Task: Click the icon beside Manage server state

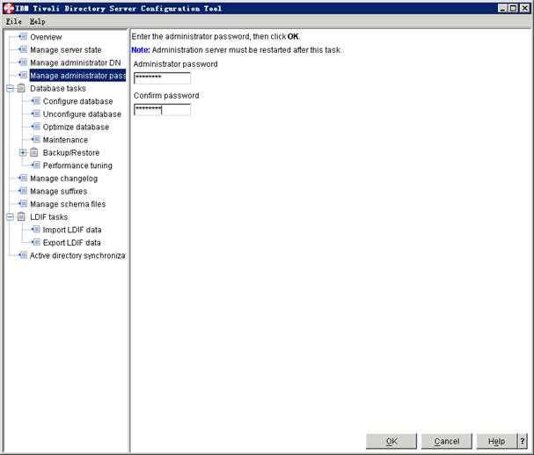Action: tap(23, 49)
